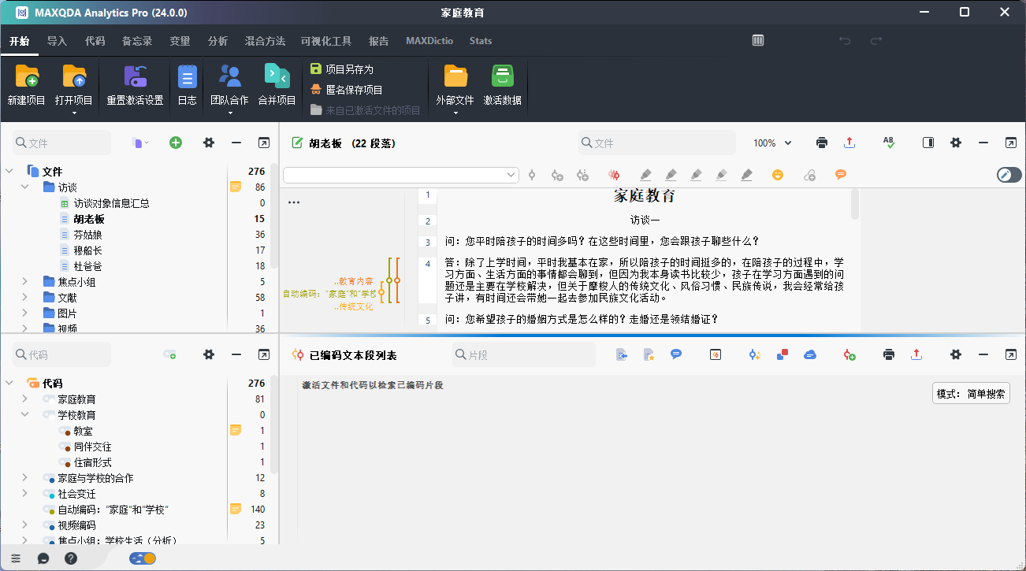Click the 模式：简单搜索 button
The image size is (1026, 571).
click(971, 394)
